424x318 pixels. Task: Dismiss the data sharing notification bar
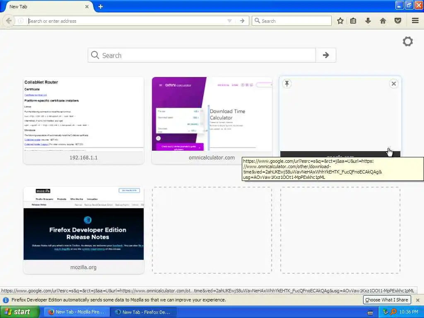(x=418, y=300)
